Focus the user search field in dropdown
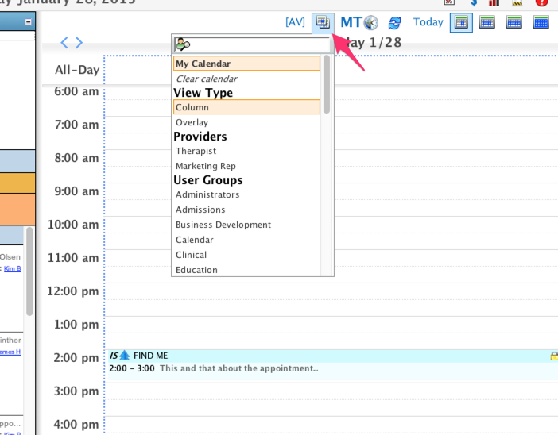The width and height of the screenshot is (558, 435). coord(252,44)
